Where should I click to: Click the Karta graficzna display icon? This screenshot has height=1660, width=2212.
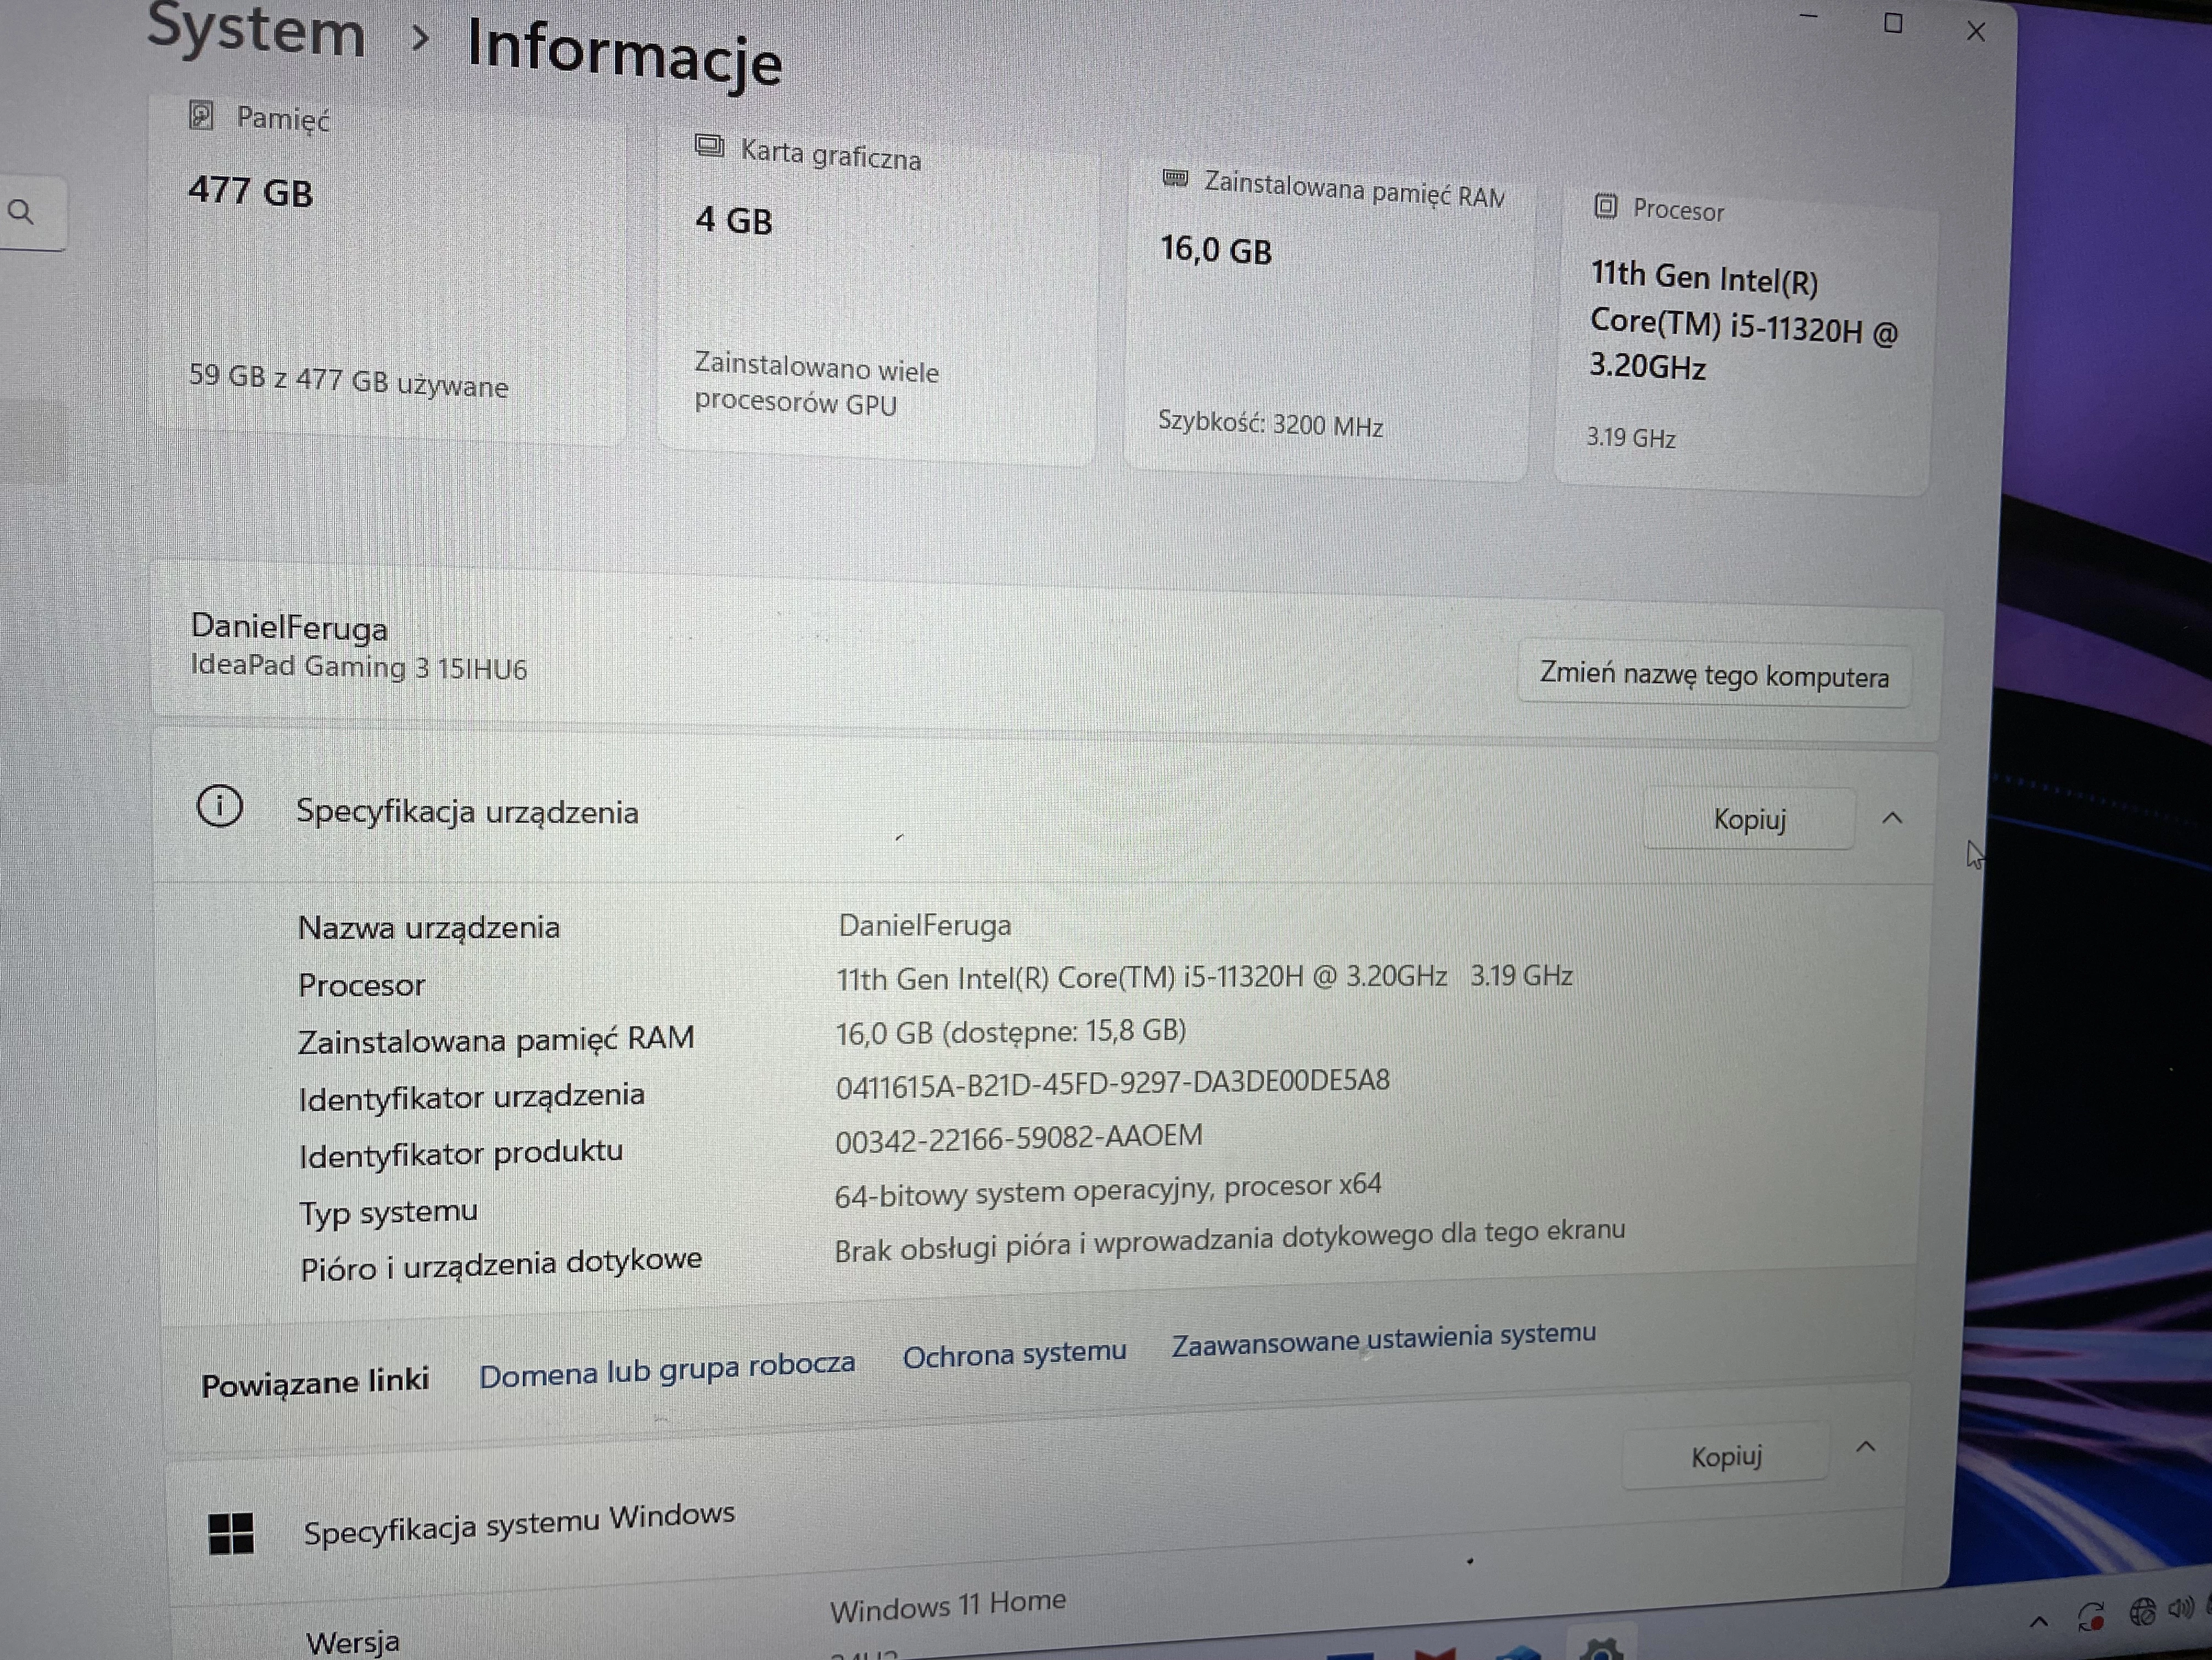[709, 146]
